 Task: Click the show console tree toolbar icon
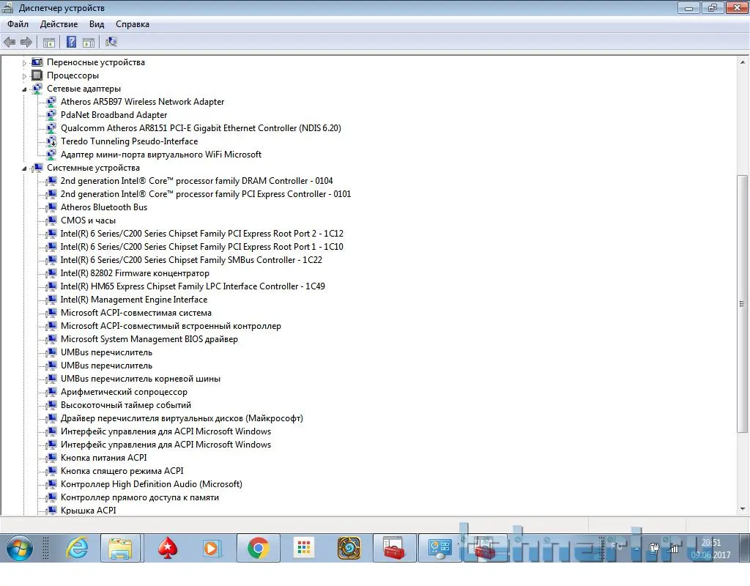49,42
